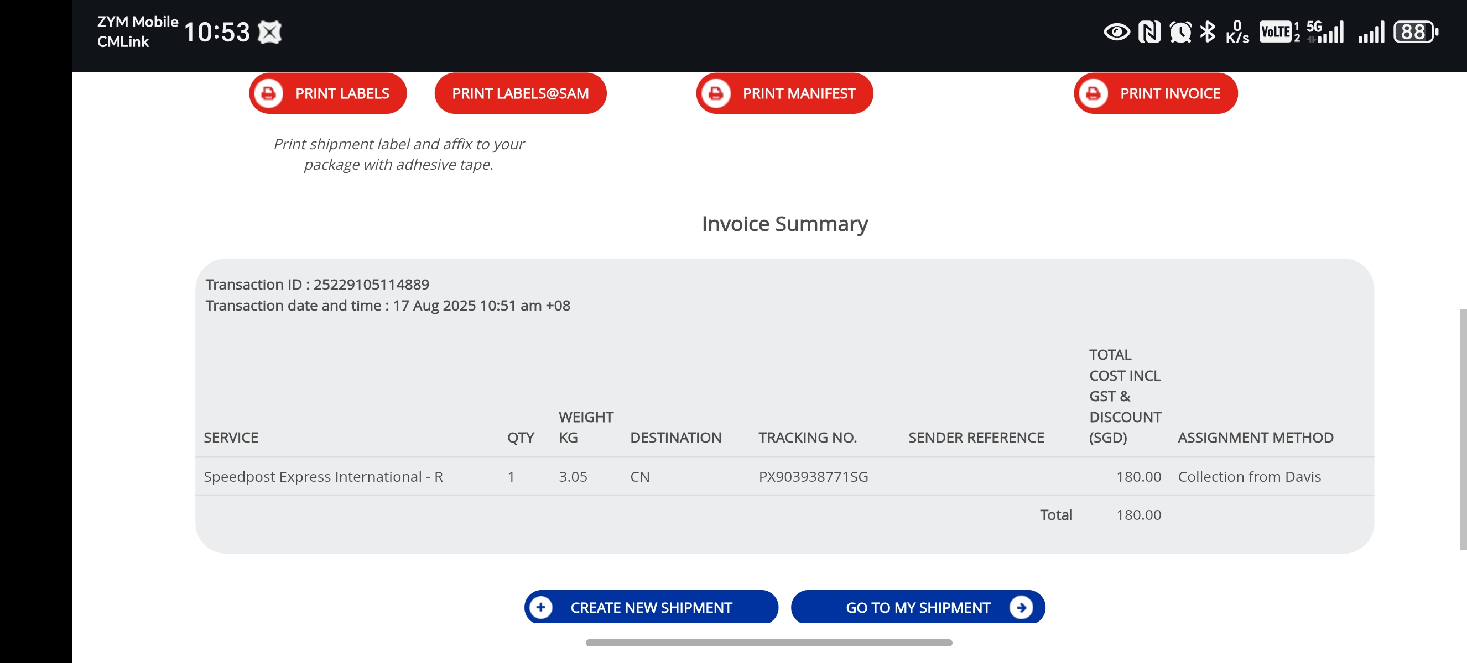
Task: Tap the alarm clock status icon
Action: 1180,31
